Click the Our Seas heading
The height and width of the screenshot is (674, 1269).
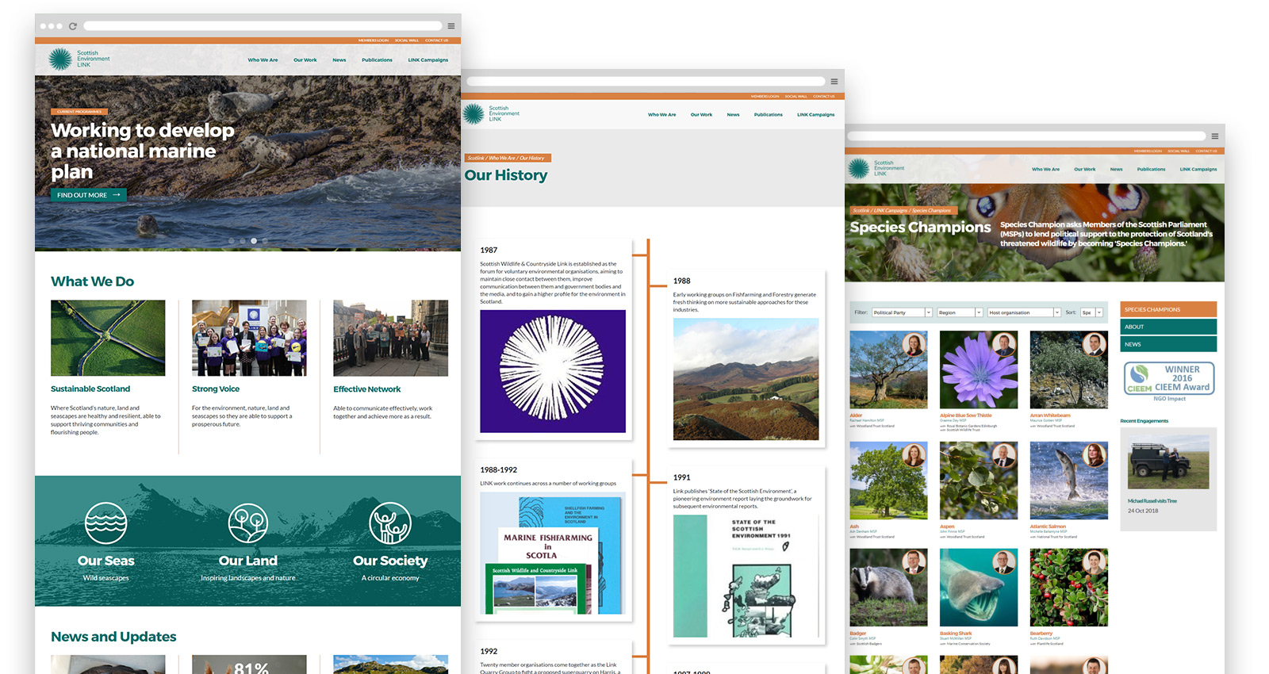point(105,561)
